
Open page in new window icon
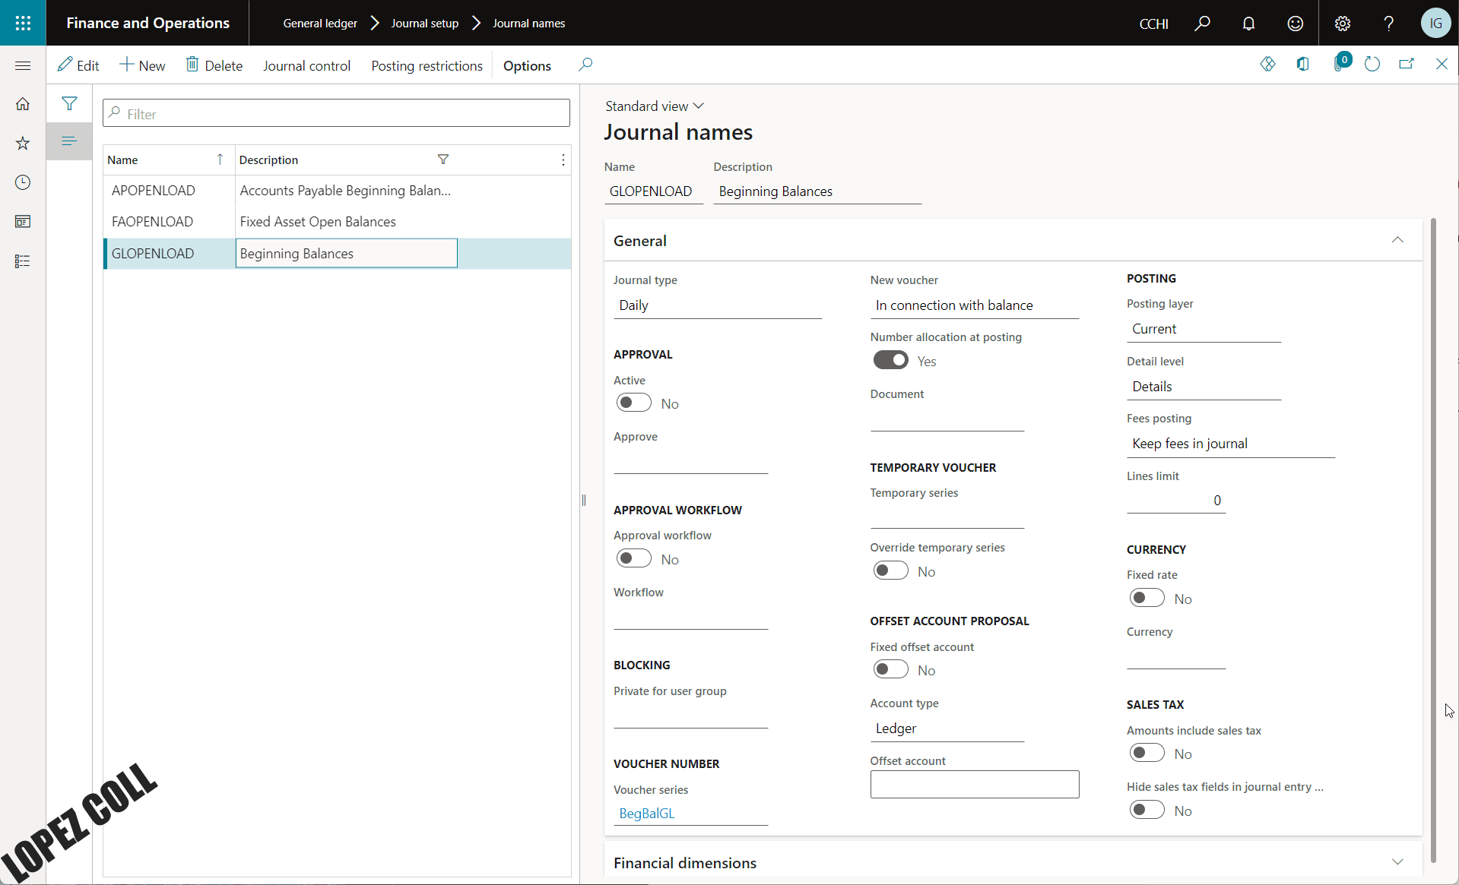pyautogui.click(x=1407, y=65)
